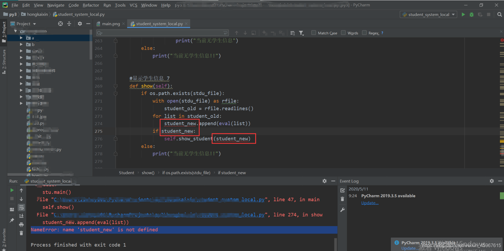504x251 pixels.
Task: Open local.py link at line 47
Action: pyautogui.click(x=159, y=199)
